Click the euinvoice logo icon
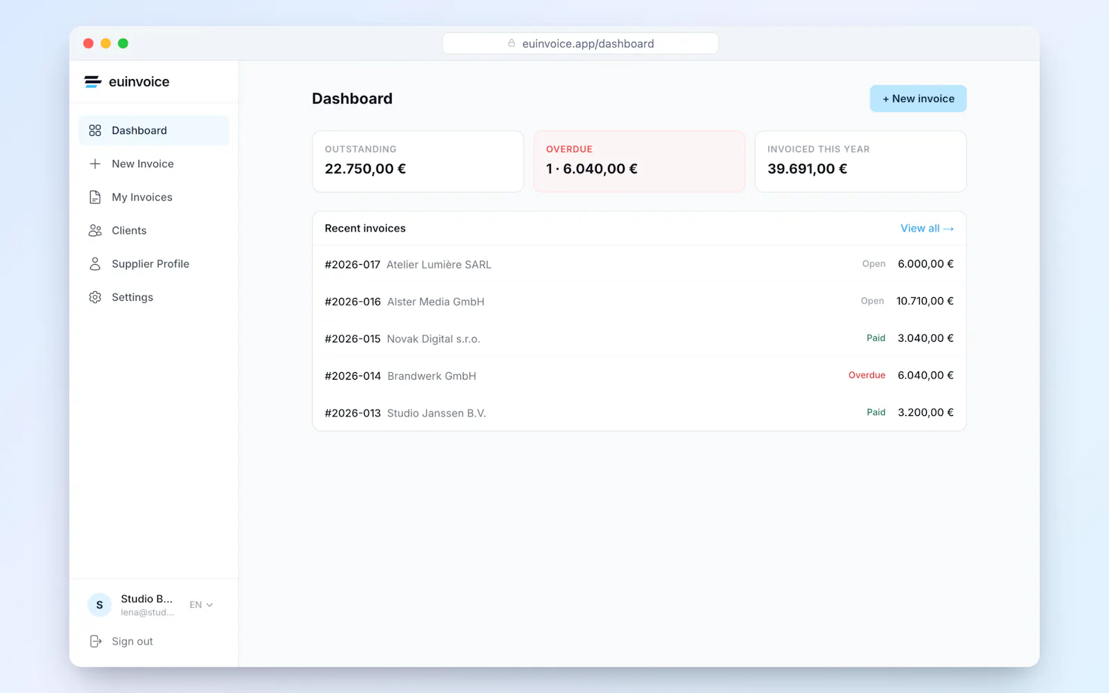Viewport: 1109px width, 693px height. 93,82
